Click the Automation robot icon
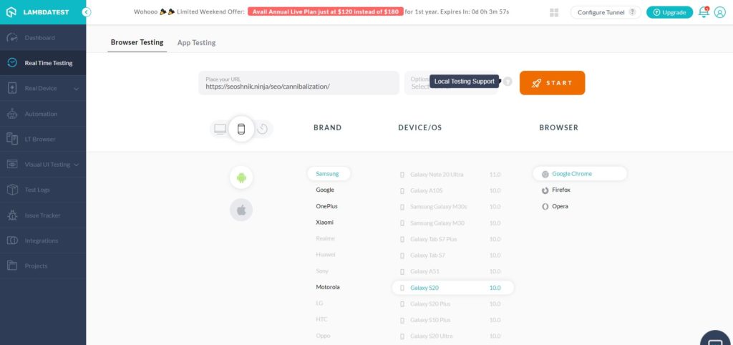Viewport: 733px width, 345px height. pyautogui.click(x=12, y=114)
